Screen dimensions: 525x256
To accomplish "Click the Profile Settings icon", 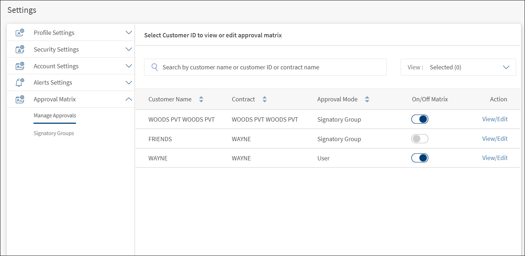I will click(20, 33).
